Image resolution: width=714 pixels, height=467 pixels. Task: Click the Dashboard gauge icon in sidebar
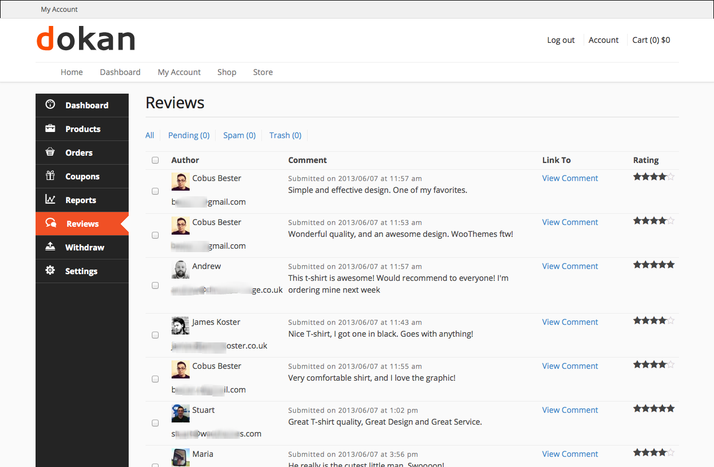pyautogui.click(x=50, y=104)
